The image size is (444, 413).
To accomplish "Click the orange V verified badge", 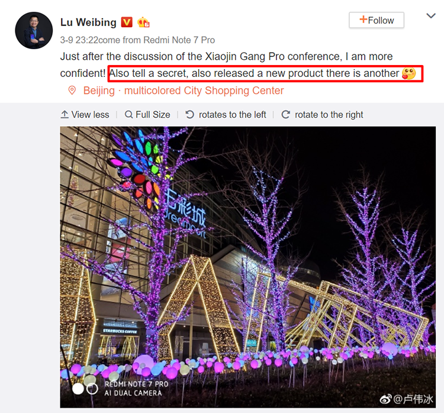I will [x=127, y=22].
